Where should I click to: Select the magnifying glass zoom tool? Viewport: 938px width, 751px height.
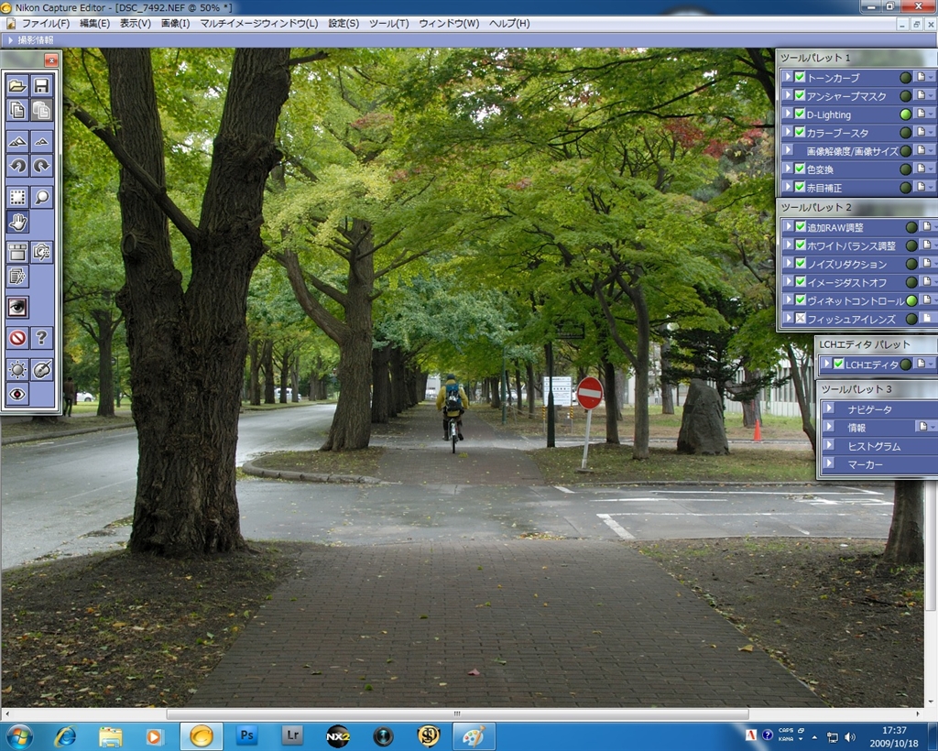(x=41, y=197)
